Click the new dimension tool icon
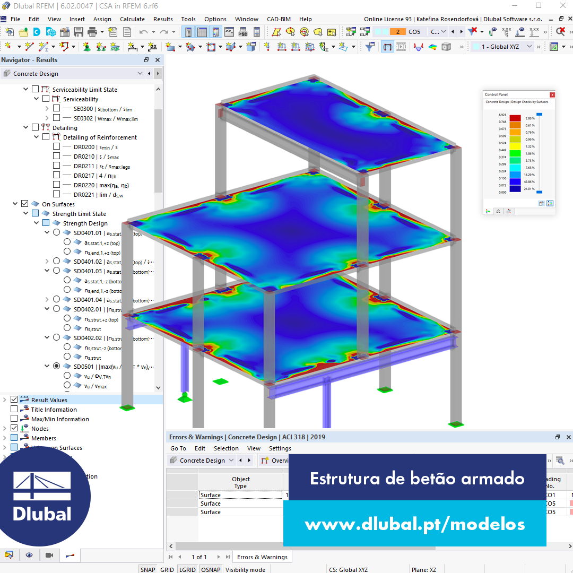 tap(132, 46)
